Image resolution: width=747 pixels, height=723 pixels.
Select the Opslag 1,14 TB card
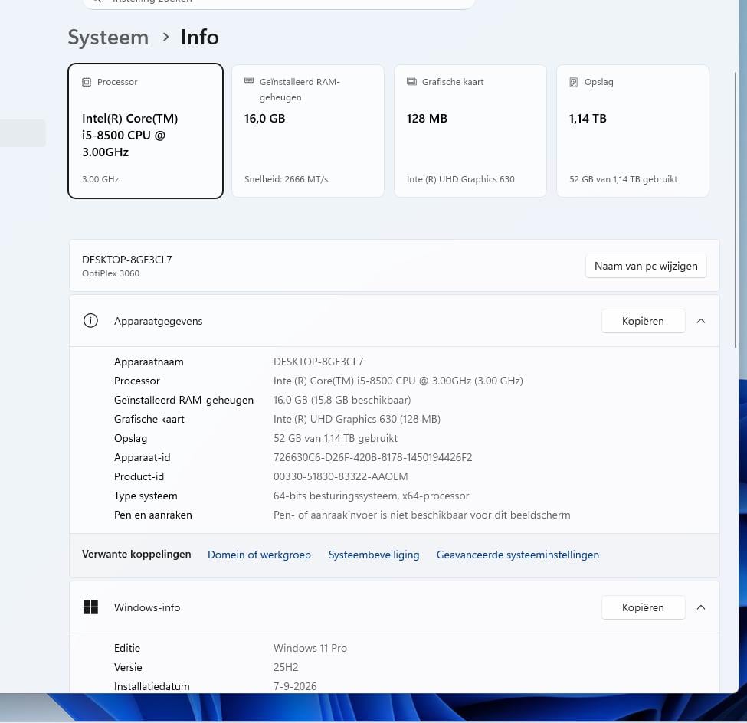click(633, 131)
